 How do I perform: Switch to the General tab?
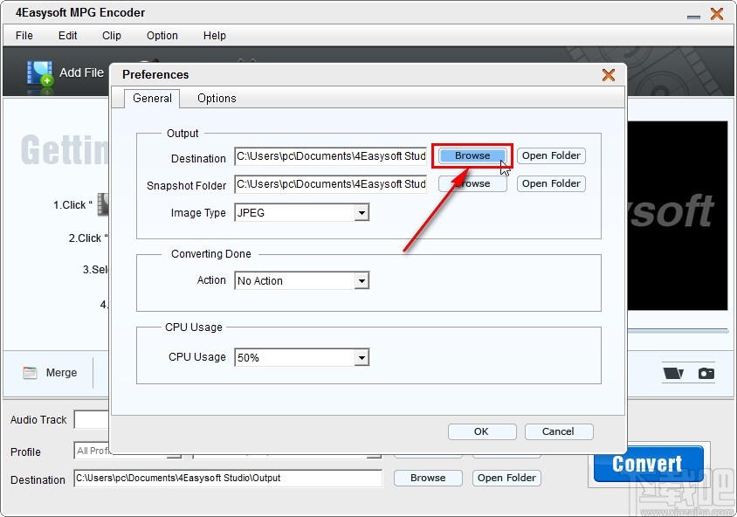pos(152,98)
